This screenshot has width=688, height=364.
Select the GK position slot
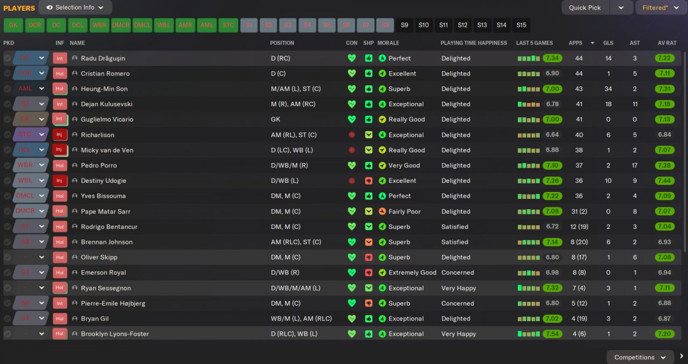(13, 25)
